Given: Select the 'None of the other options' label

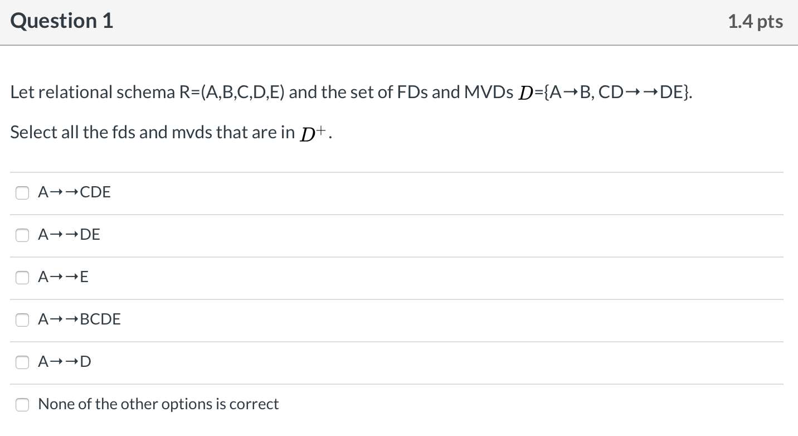Looking at the screenshot, I should tap(158, 404).
